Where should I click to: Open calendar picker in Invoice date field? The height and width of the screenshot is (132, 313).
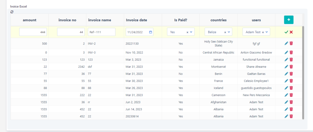tap(151, 32)
